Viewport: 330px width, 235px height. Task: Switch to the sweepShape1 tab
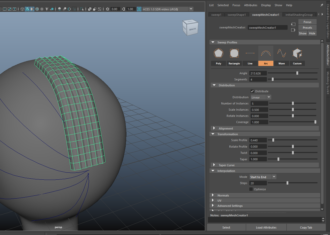tap(237, 15)
